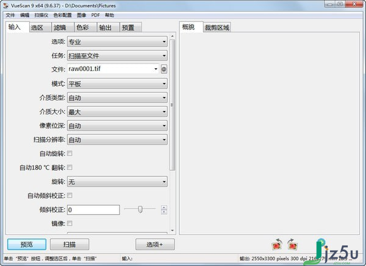
Task: Open the PDF menu
Action: pyautogui.click(x=96, y=15)
